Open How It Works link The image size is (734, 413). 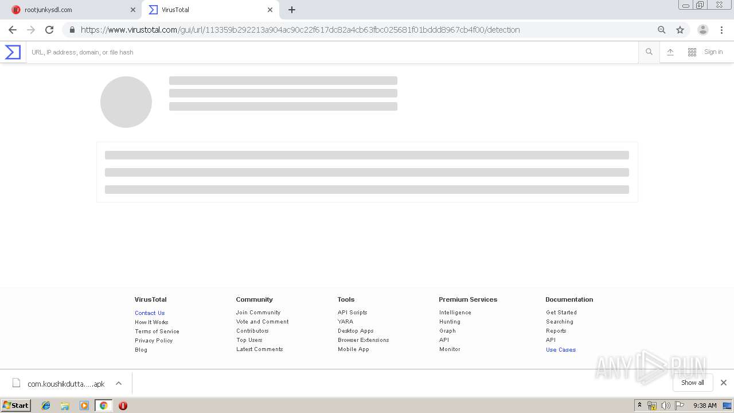[x=151, y=322]
